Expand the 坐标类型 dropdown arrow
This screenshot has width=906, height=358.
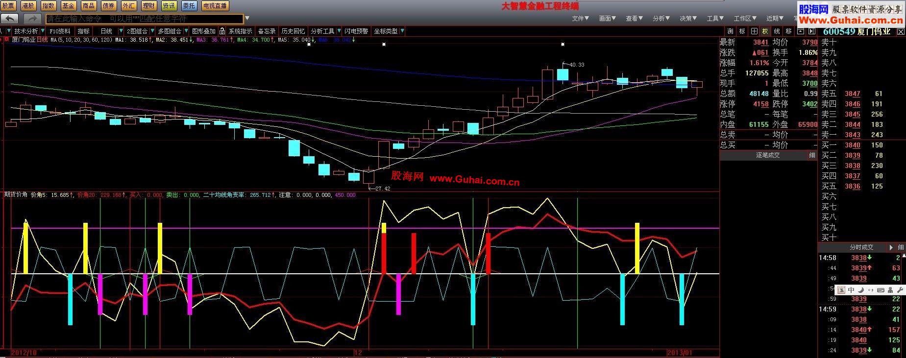tap(402, 31)
